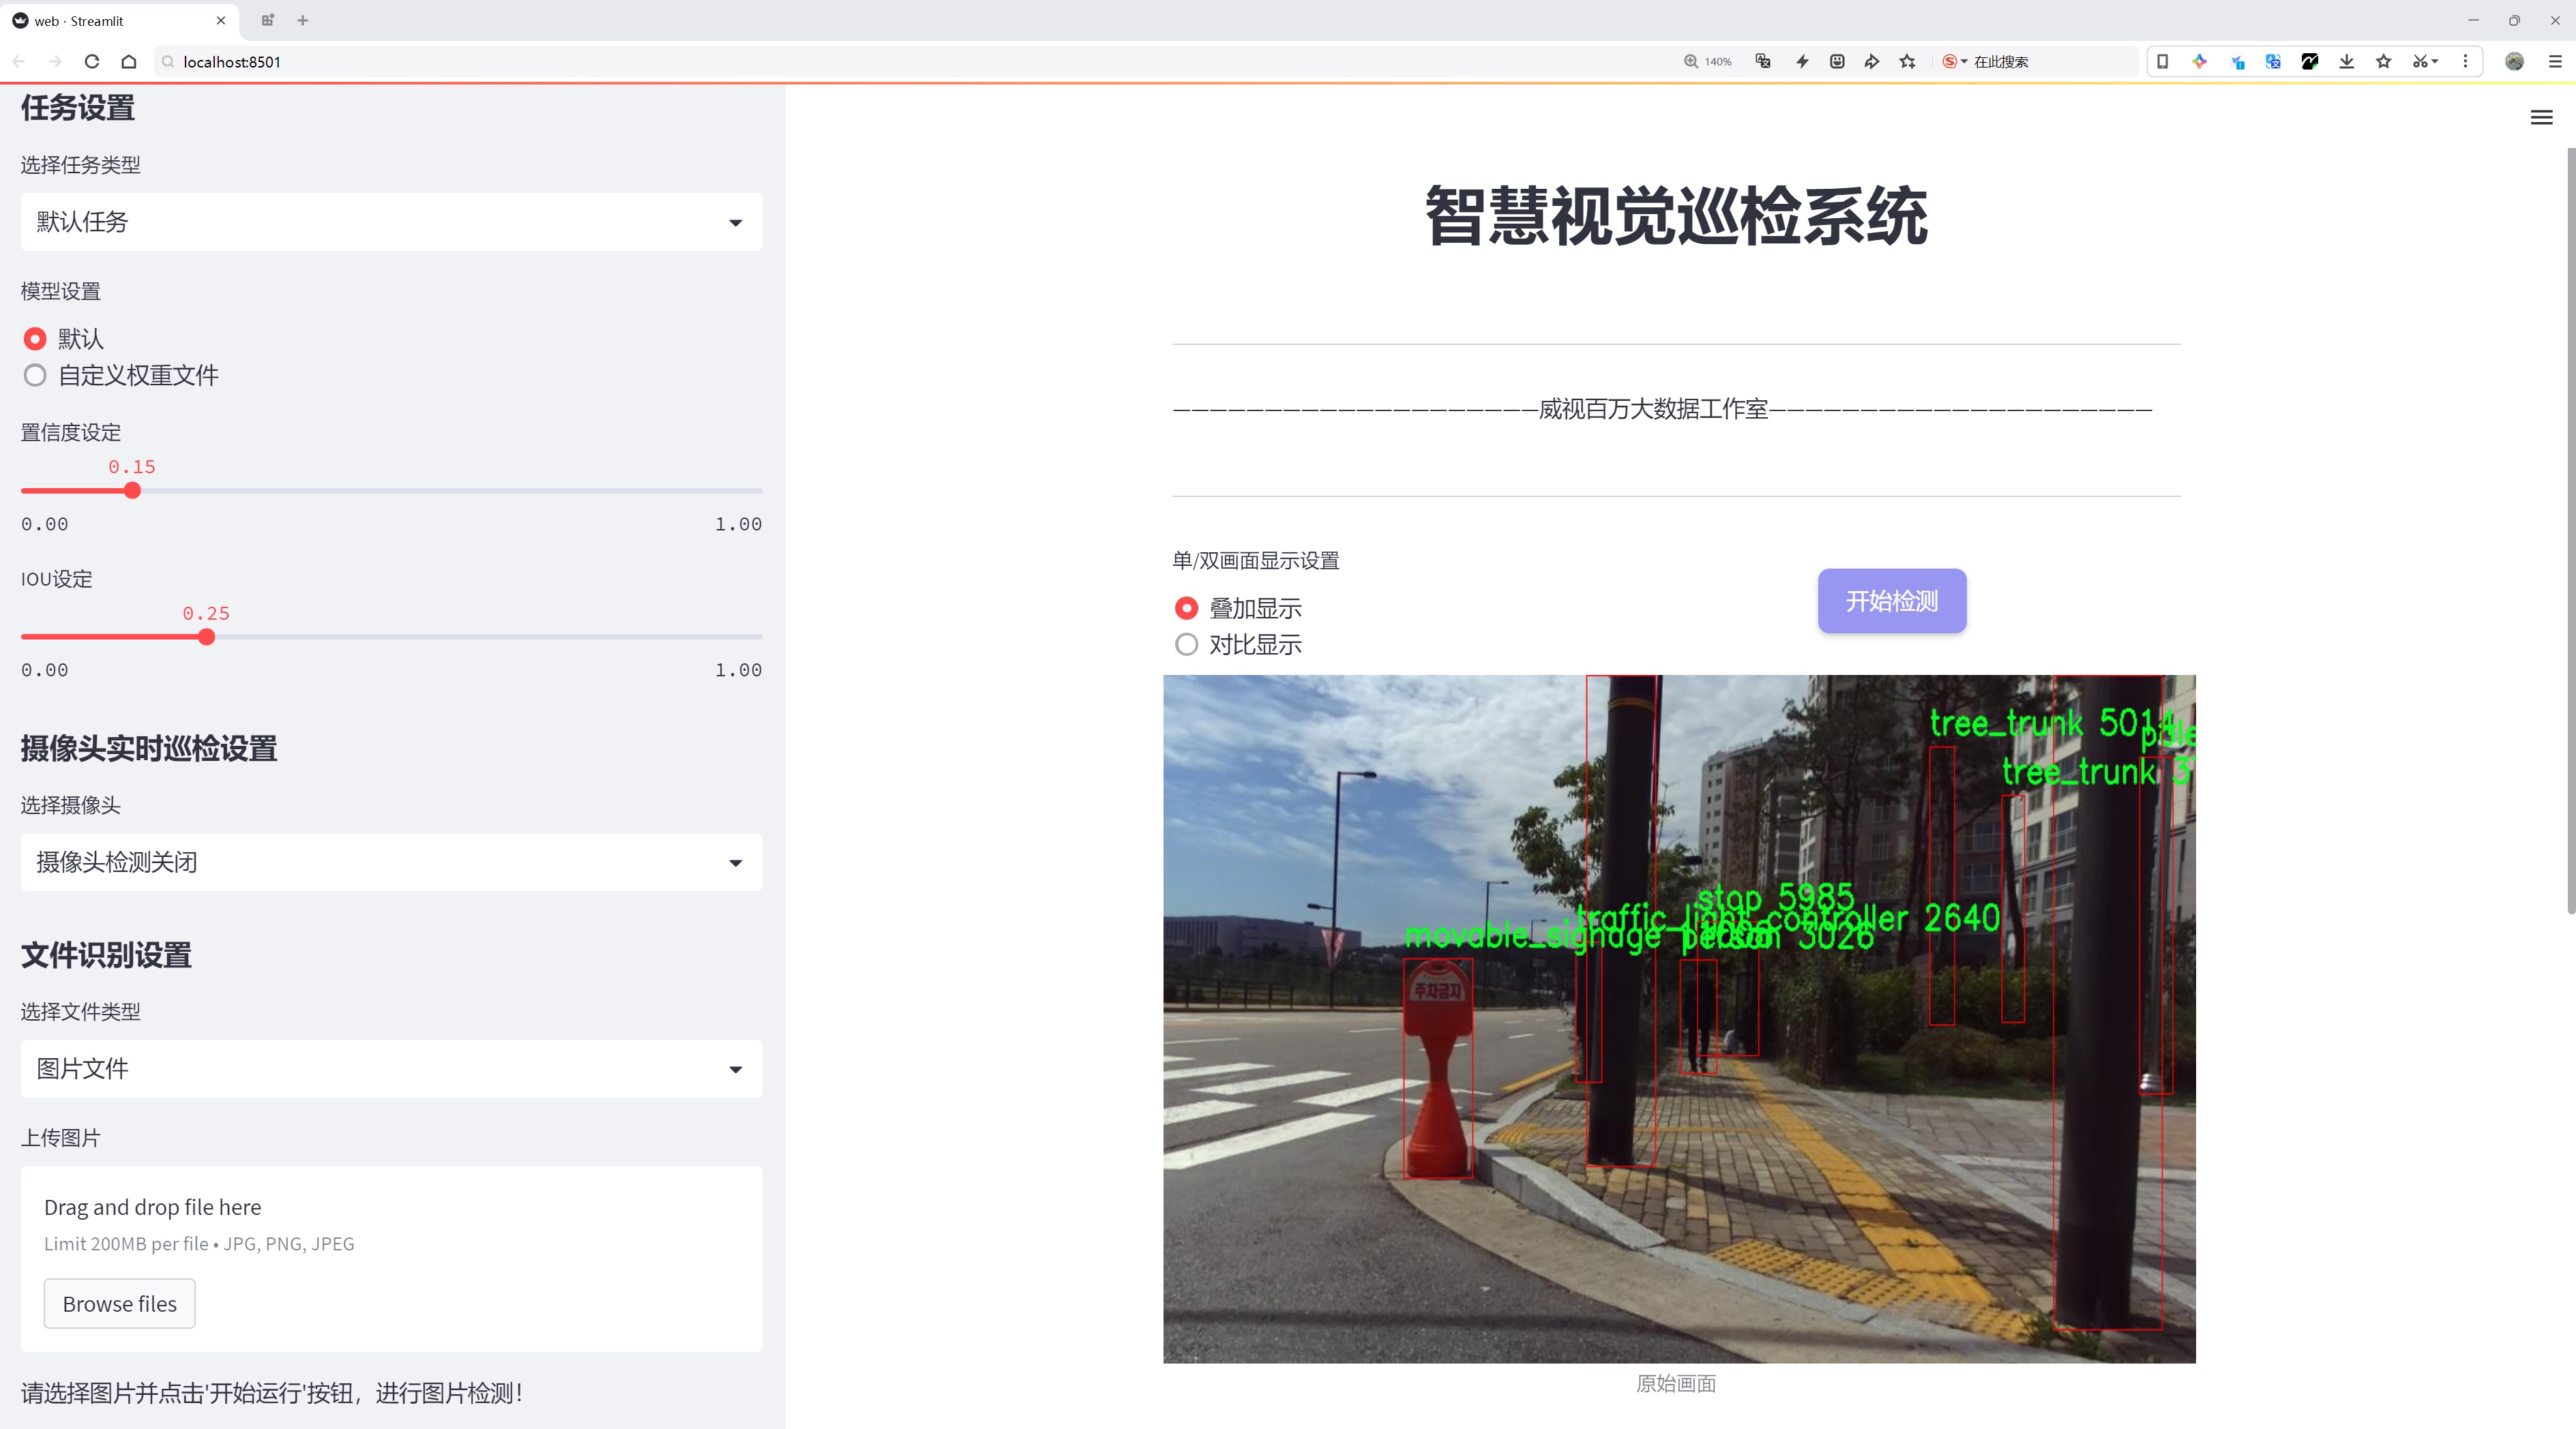Click the 开始检测 button
This screenshot has height=1429, width=2576.
click(x=1891, y=601)
